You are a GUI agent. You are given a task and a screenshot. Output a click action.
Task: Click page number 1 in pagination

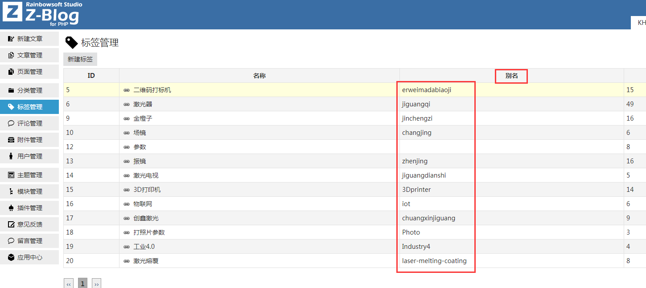tap(82, 284)
